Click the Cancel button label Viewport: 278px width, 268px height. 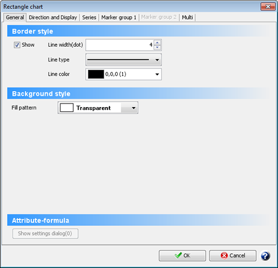pyautogui.click(x=237, y=256)
